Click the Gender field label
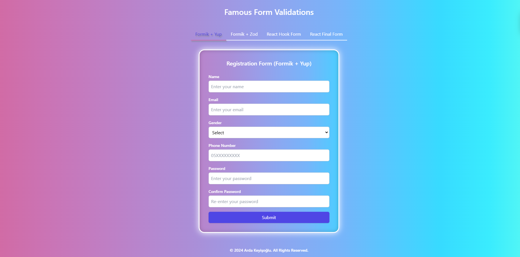520x257 pixels. [x=215, y=123]
